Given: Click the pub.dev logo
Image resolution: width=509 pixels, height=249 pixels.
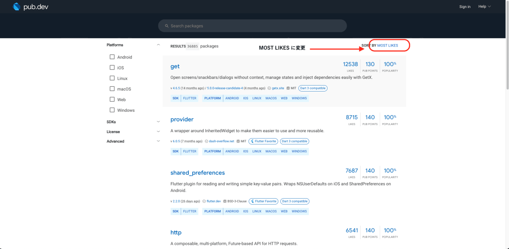Looking at the screenshot, I should [x=30, y=6].
